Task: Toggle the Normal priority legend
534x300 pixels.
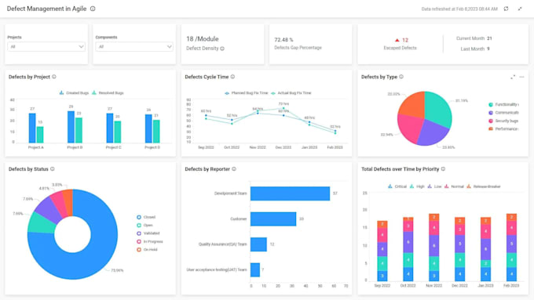Action: point(455,186)
